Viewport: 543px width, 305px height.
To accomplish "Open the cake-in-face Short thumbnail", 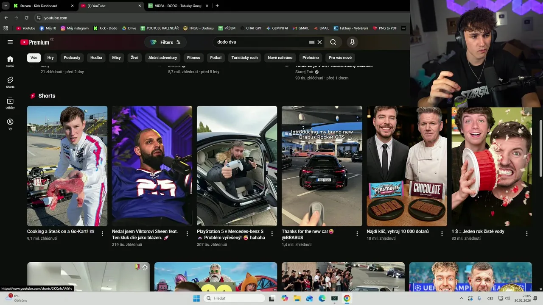I will [x=492, y=166].
